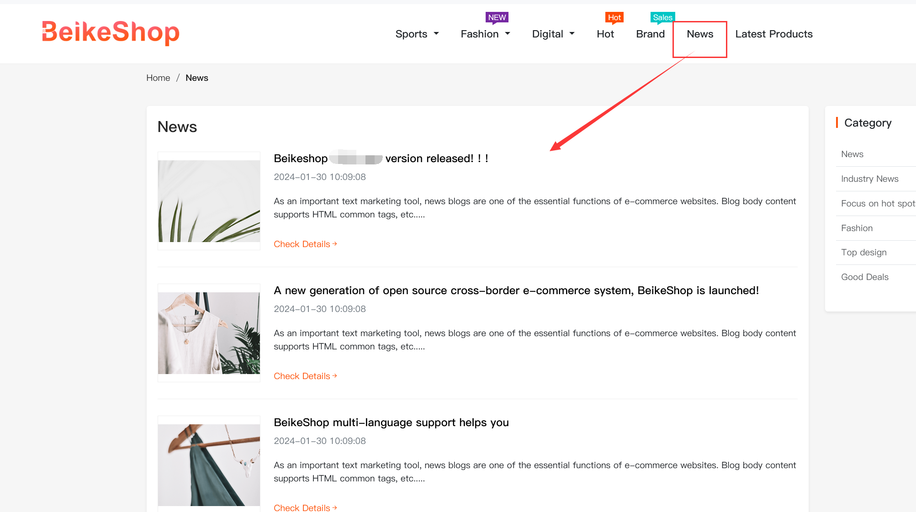Screen dimensions: 916x512
Task: Click the first article's date 2024-01-30
Action: [320, 177]
